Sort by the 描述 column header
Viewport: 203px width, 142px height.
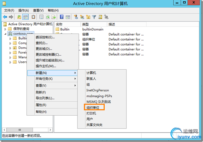click(x=127, y=24)
